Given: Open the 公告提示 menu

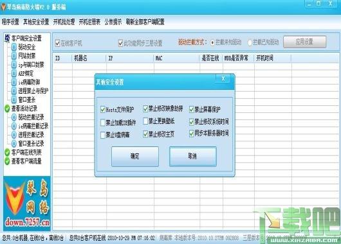Looking at the screenshot, I should coord(113,22).
